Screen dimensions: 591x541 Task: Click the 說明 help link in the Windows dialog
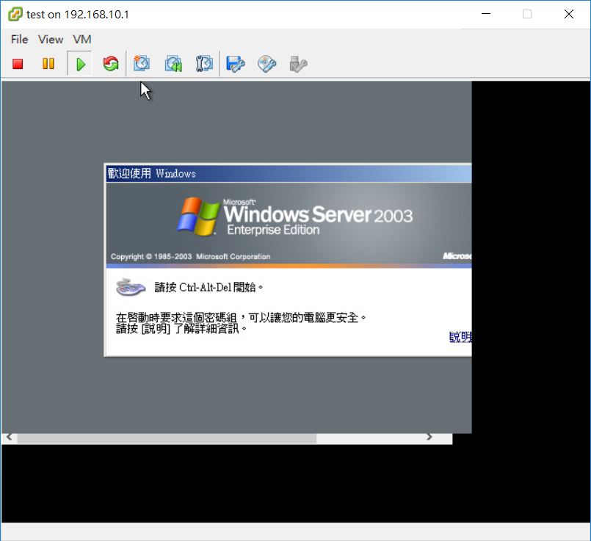click(x=460, y=337)
